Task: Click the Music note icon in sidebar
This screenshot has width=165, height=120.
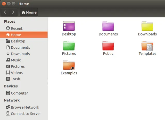Action: 8,60
